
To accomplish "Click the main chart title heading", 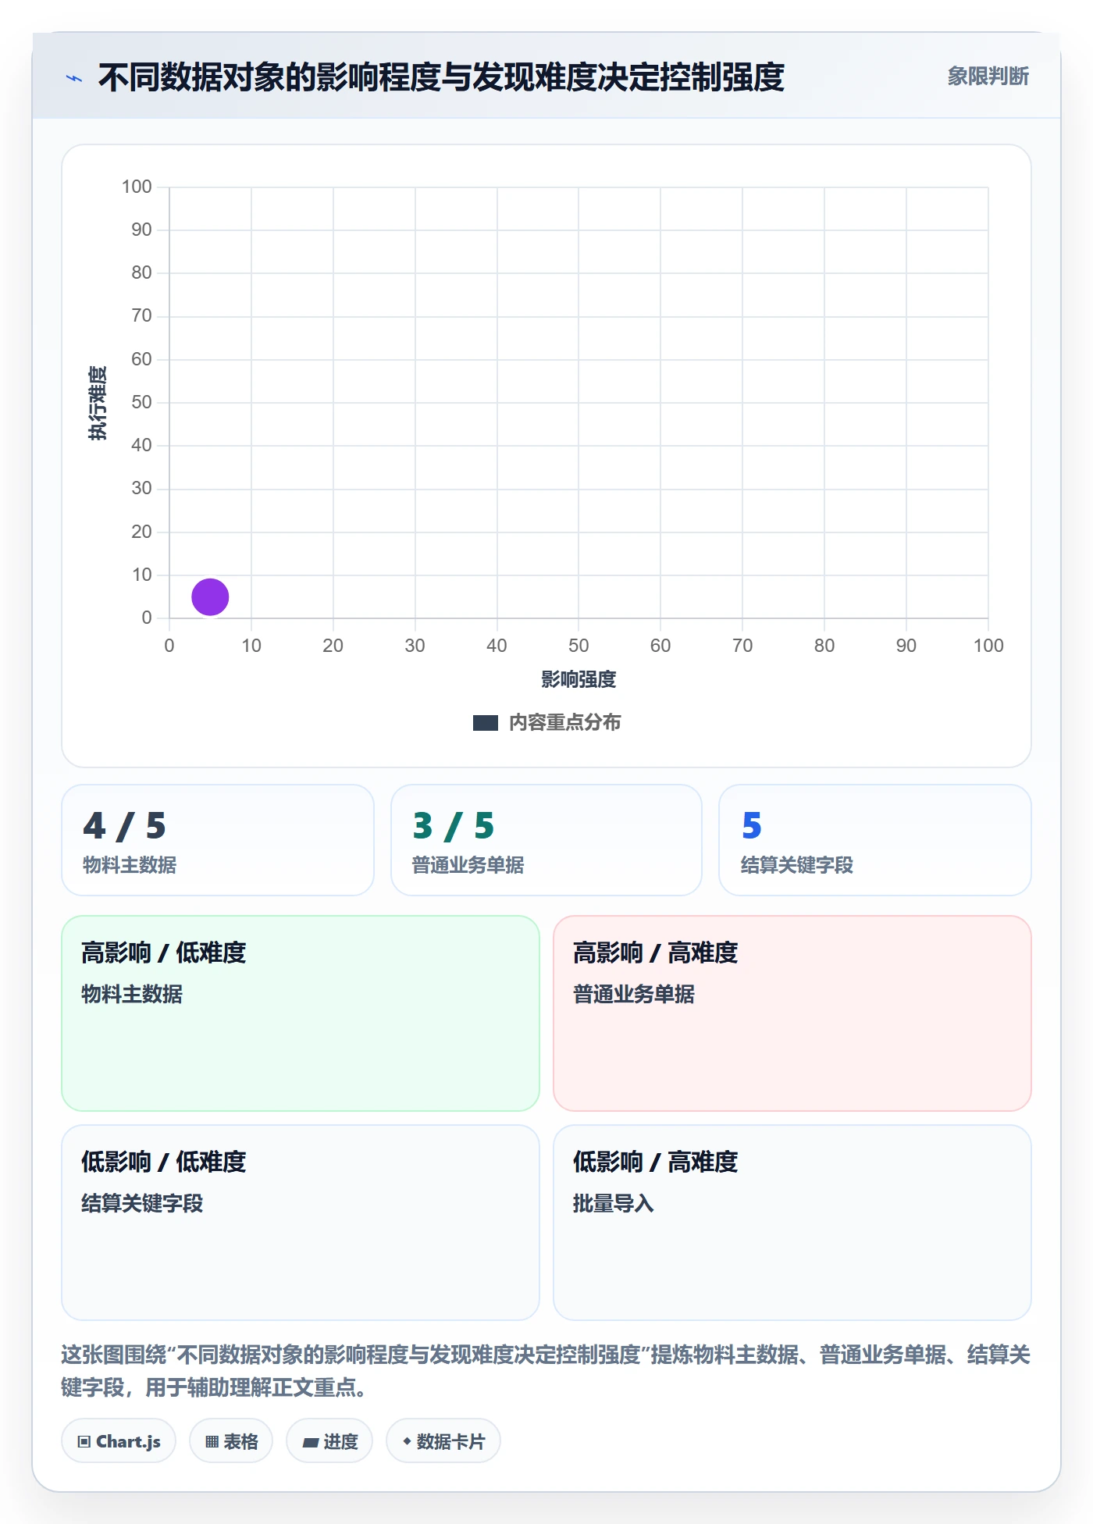I will (x=441, y=77).
